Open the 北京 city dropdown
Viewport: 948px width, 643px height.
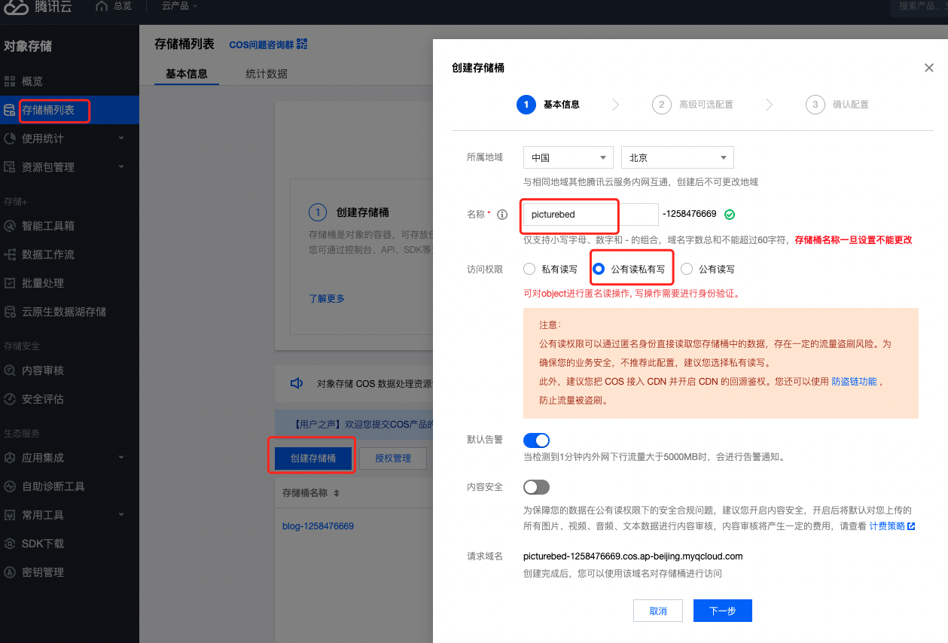click(x=677, y=157)
